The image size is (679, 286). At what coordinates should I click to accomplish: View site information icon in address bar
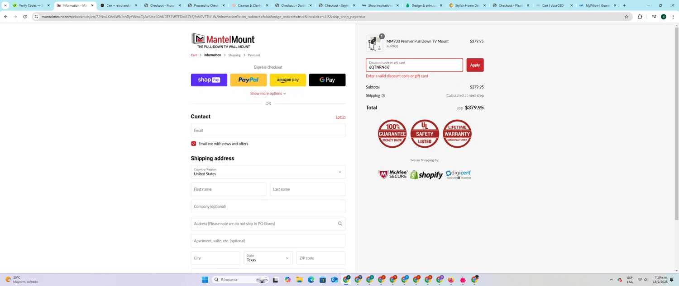tap(36, 17)
